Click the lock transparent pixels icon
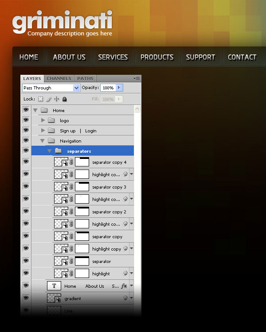Screen dimensions: 266x332 (x=41, y=100)
